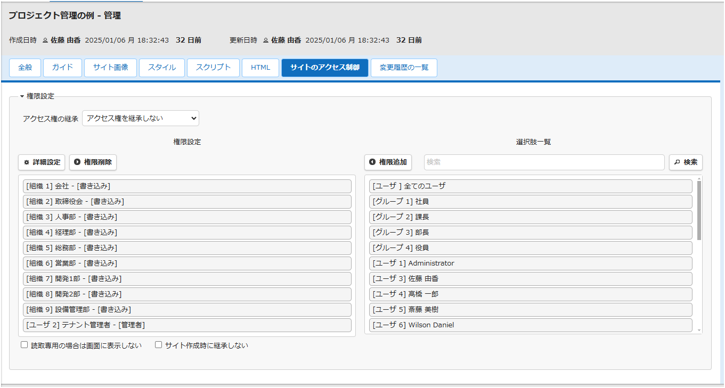Image resolution: width=725 pixels, height=388 pixels.
Task: Select [組織 6] 営業部 - [書き込み] entry
Action: click(187, 263)
